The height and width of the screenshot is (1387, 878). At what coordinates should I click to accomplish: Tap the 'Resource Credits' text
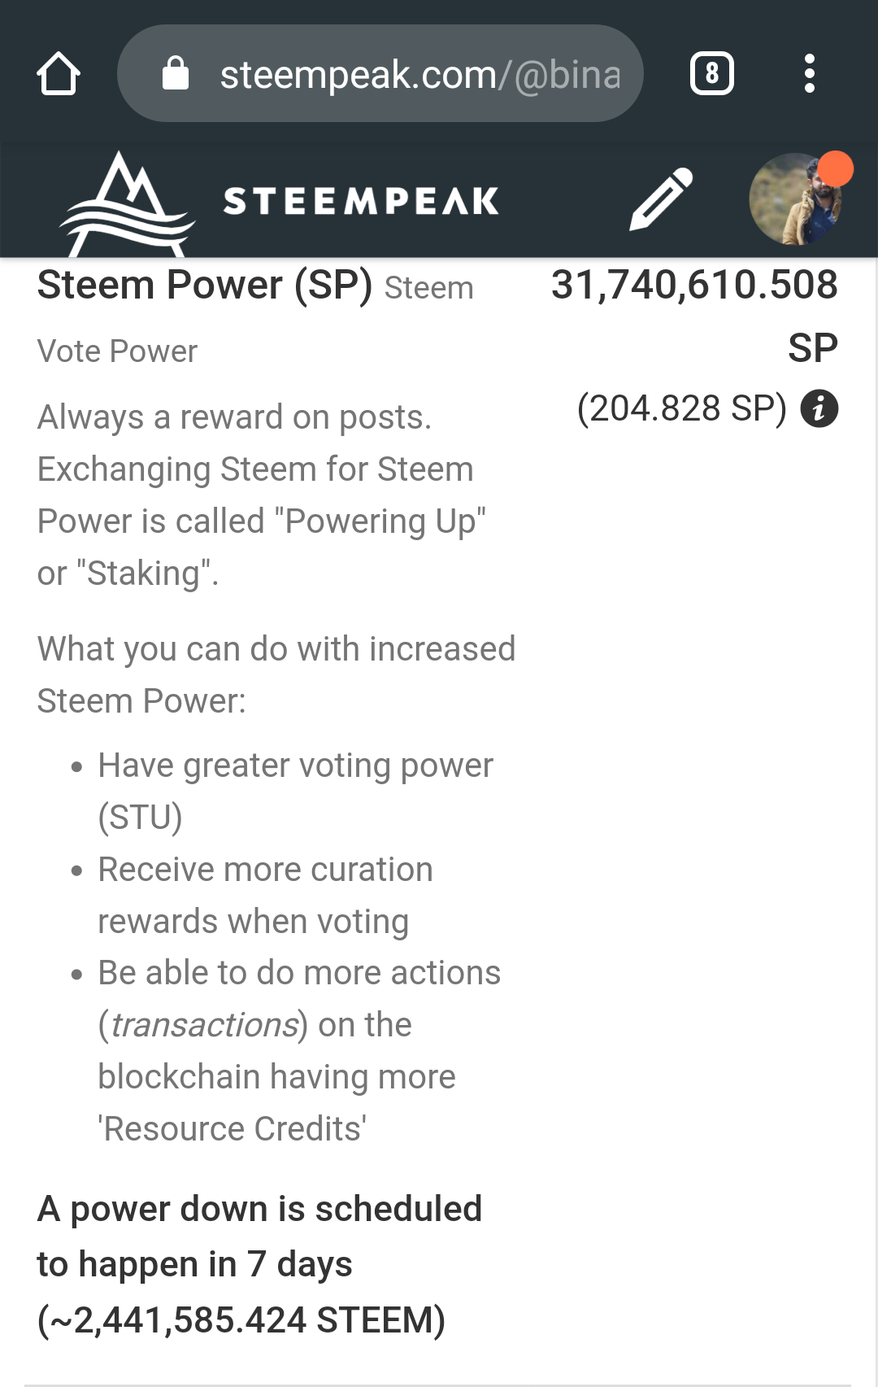[232, 1129]
